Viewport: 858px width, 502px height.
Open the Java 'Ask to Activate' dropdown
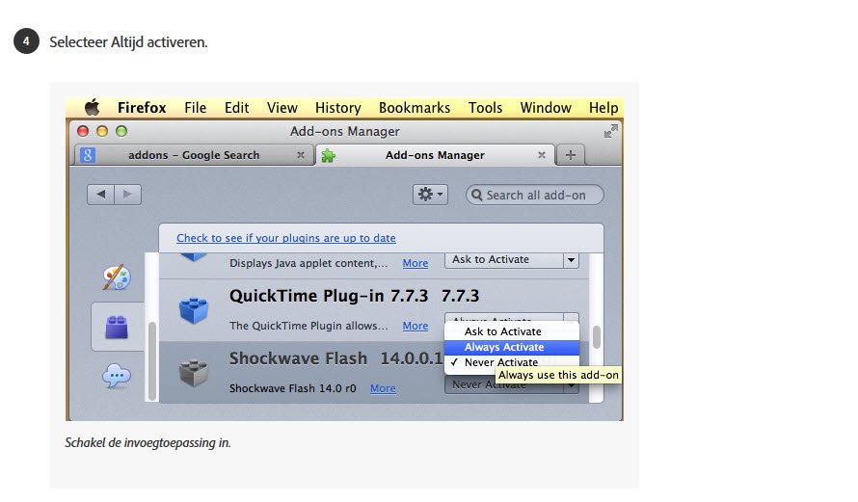(x=512, y=260)
